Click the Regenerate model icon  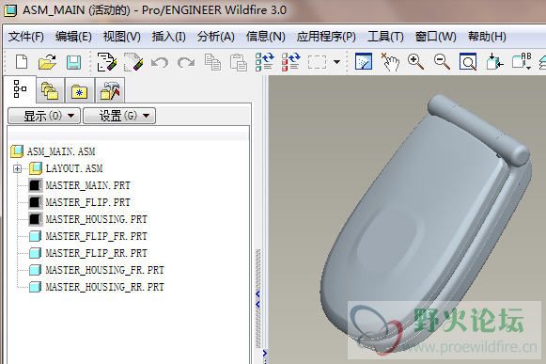point(265,62)
